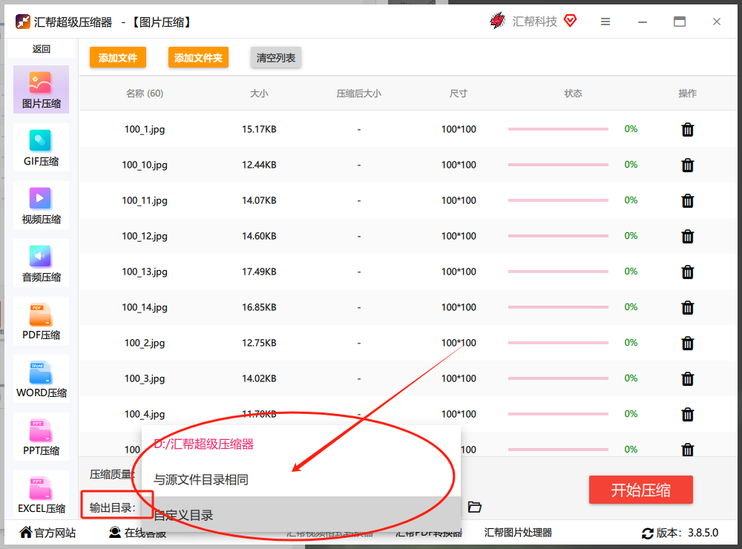This screenshot has height=549, width=742.
Task: Click the 大小 column header
Action: pos(259,93)
